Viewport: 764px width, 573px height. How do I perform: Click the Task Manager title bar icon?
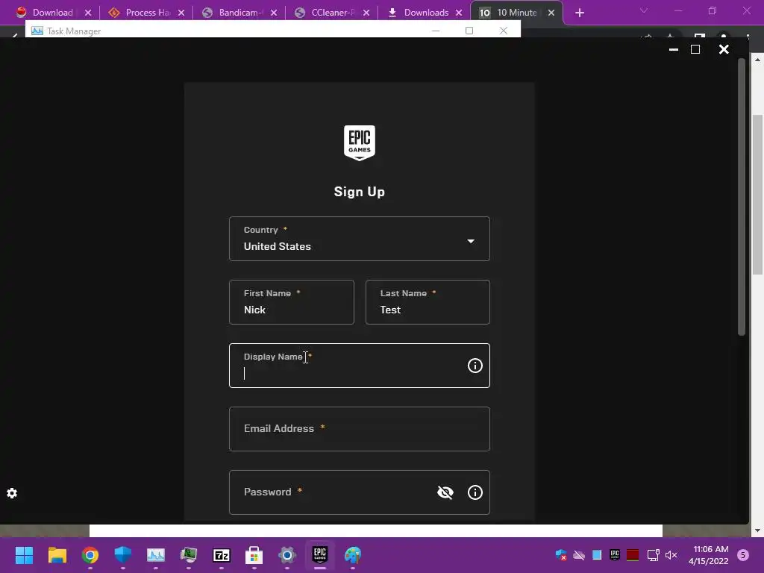(x=37, y=31)
